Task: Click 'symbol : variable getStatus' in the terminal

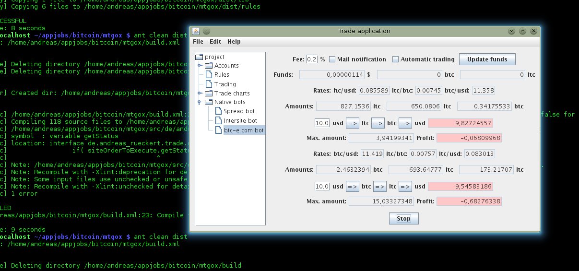Action: 59,136
